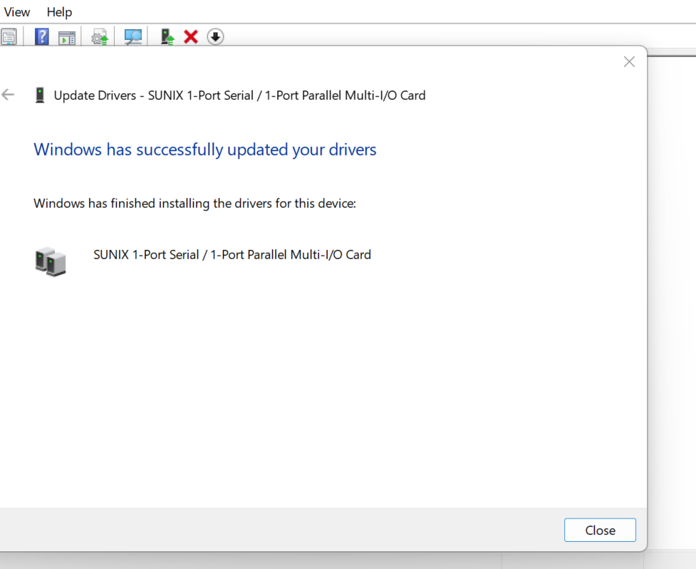
Task: Click the SUNIX 1-Port Serial device name text
Action: coord(232,255)
